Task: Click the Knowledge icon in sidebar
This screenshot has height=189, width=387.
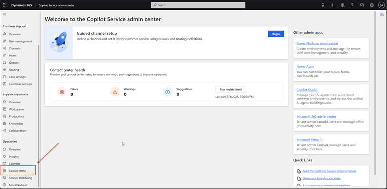Action: pos(4,124)
